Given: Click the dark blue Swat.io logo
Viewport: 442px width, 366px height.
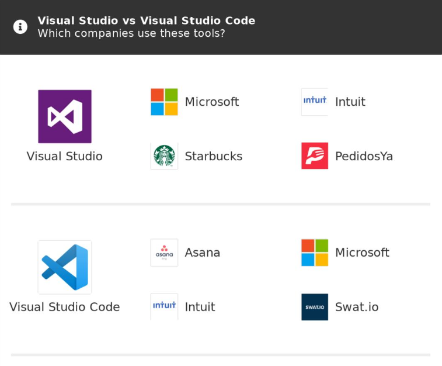Looking at the screenshot, I should click(x=315, y=307).
